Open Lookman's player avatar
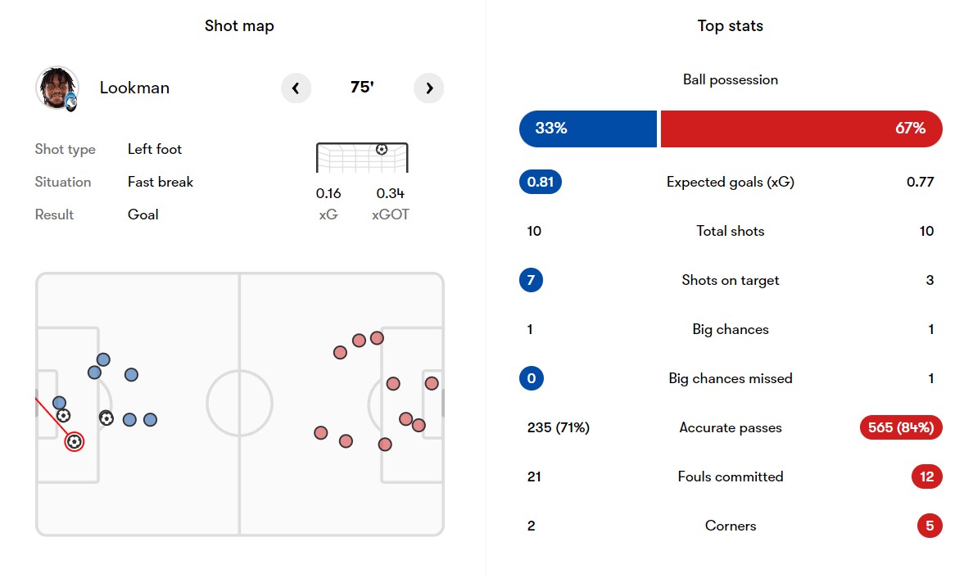The width and height of the screenshot is (973, 578). pos(57,88)
